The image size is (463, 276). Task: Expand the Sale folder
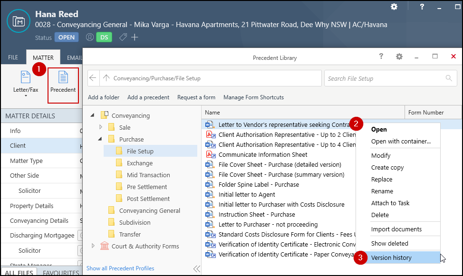[x=100, y=127]
